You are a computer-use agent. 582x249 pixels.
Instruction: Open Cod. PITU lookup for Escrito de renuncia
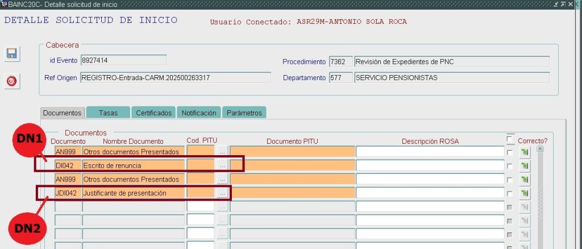222,165
